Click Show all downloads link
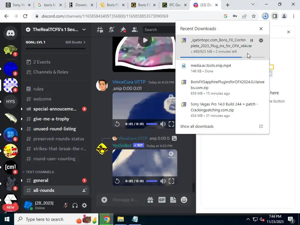The width and height of the screenshot is (300, 225). [x=197, y=126]
